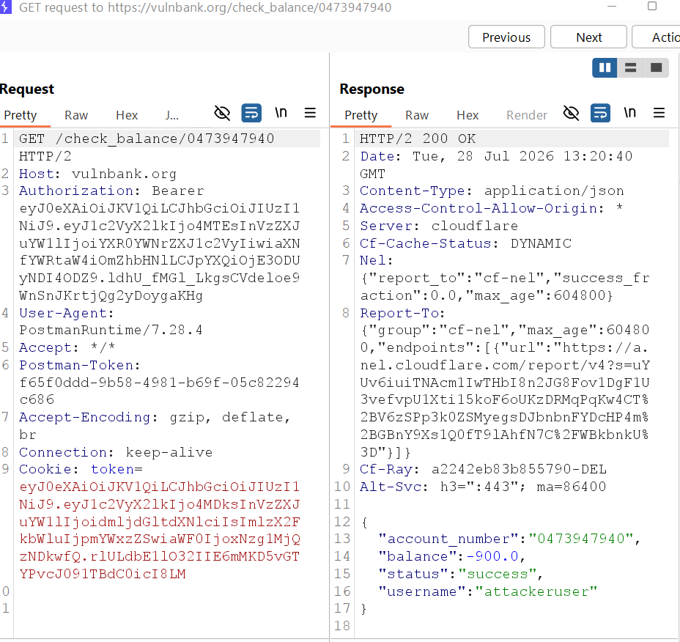680x642 pixels.
Task: Click the Host: vulnbank.org header
Action: point(97,174)
